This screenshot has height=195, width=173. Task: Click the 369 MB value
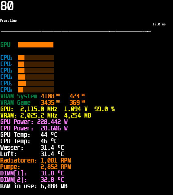[x=77, y=103]
